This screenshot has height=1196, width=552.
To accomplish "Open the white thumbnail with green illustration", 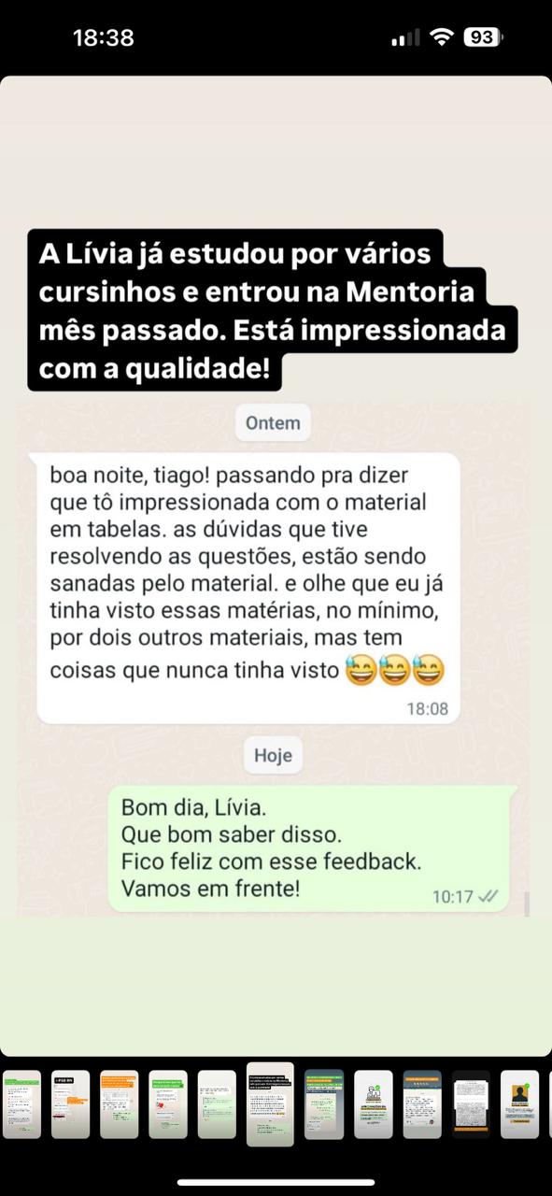I will (x=374, y=1104).
